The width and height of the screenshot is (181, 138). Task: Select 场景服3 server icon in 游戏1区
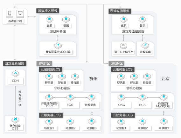[x=92, y=122]
